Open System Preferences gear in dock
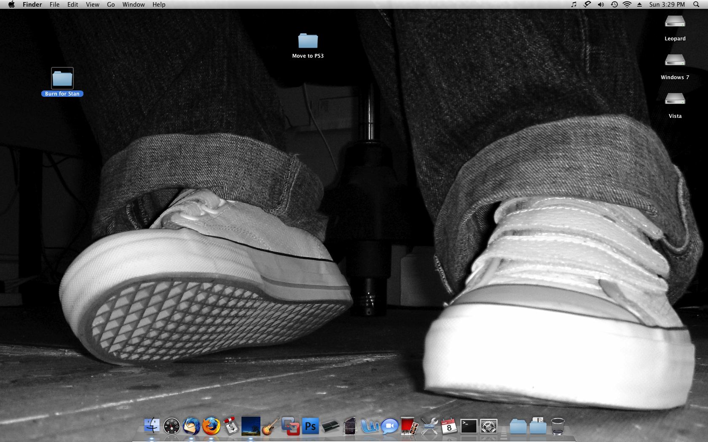 (489, 426)
